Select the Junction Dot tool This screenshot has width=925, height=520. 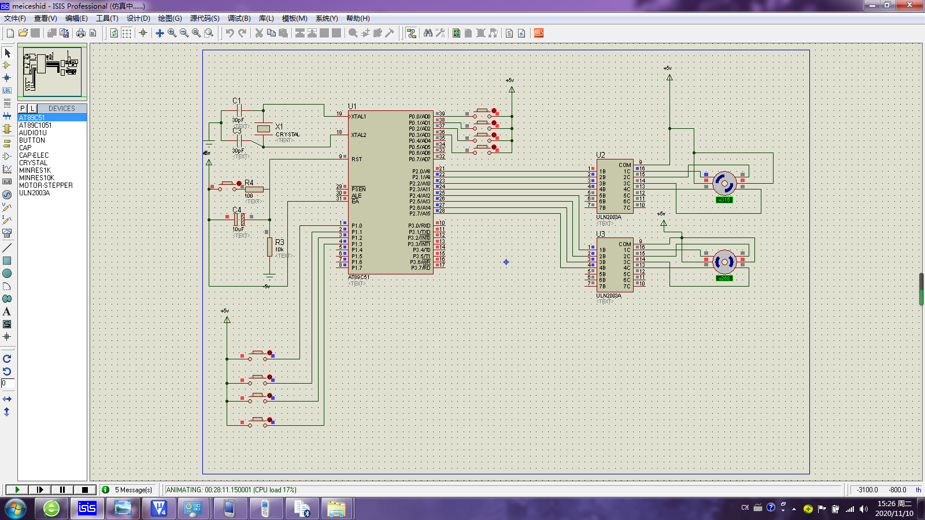[x=7, y=78]
